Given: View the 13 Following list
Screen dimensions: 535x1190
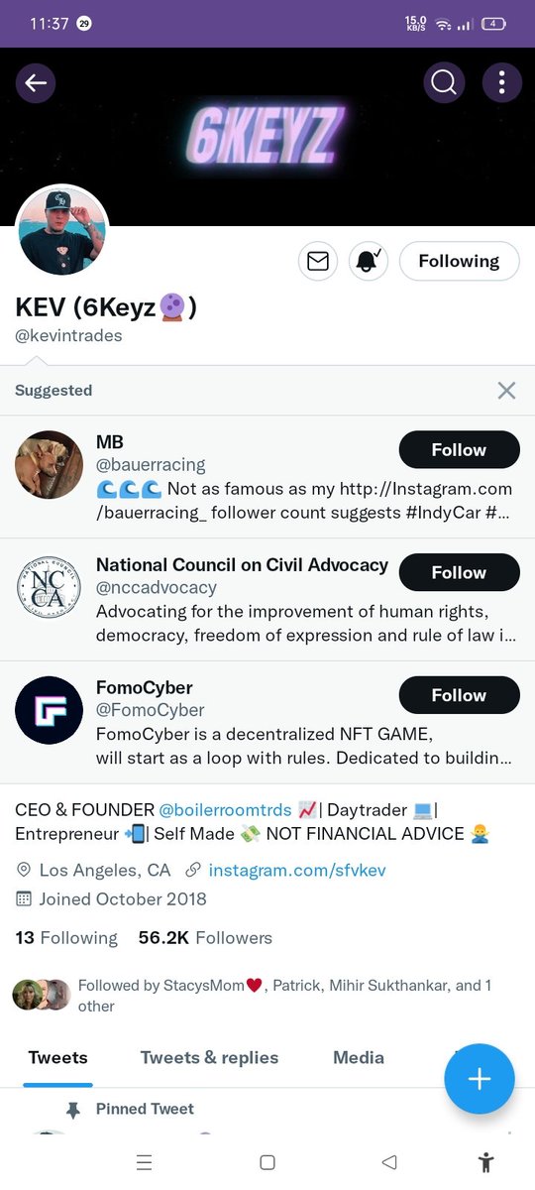Looking at the screenshot, I should coord(66,937).
